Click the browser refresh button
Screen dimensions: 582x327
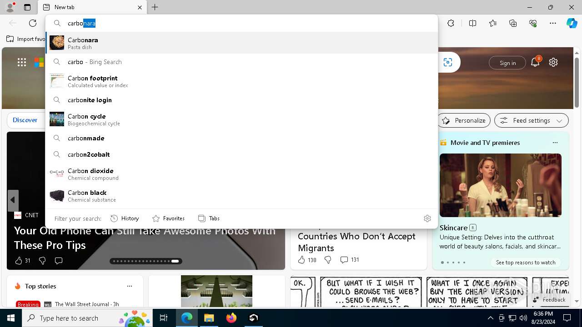[x=33, y=23]
